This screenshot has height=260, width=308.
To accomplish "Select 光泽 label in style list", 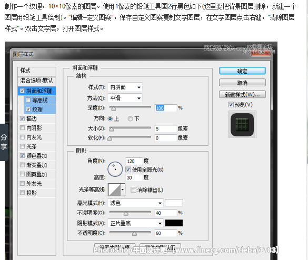I will 32,146.
